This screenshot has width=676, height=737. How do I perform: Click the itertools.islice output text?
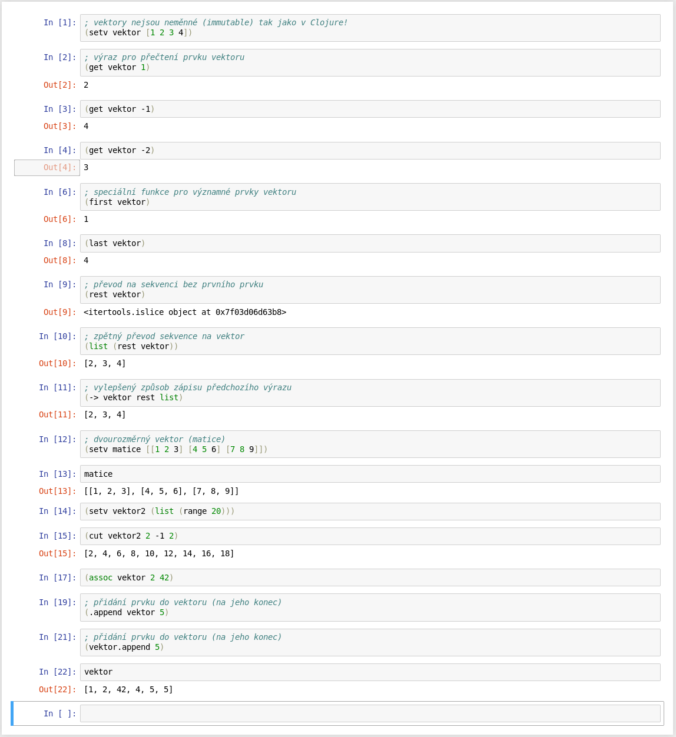(x=185, y=312)
